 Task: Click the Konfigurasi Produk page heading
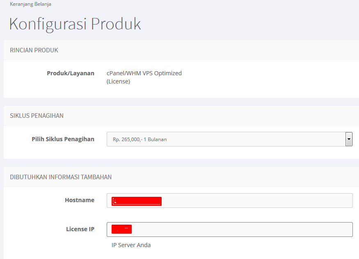[75, 24]
